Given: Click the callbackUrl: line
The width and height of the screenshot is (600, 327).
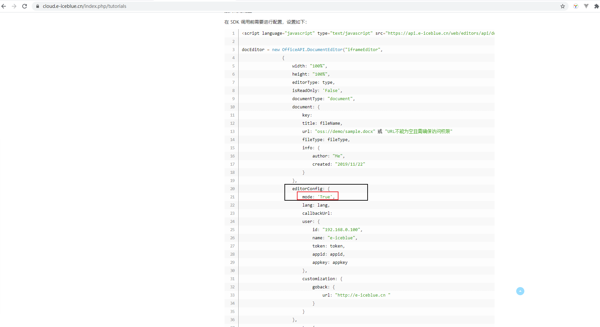Looking at the screenshot, I should (317, 213).
